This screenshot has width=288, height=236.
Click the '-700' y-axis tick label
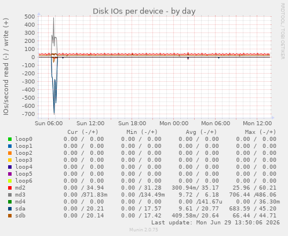[28, 114]
